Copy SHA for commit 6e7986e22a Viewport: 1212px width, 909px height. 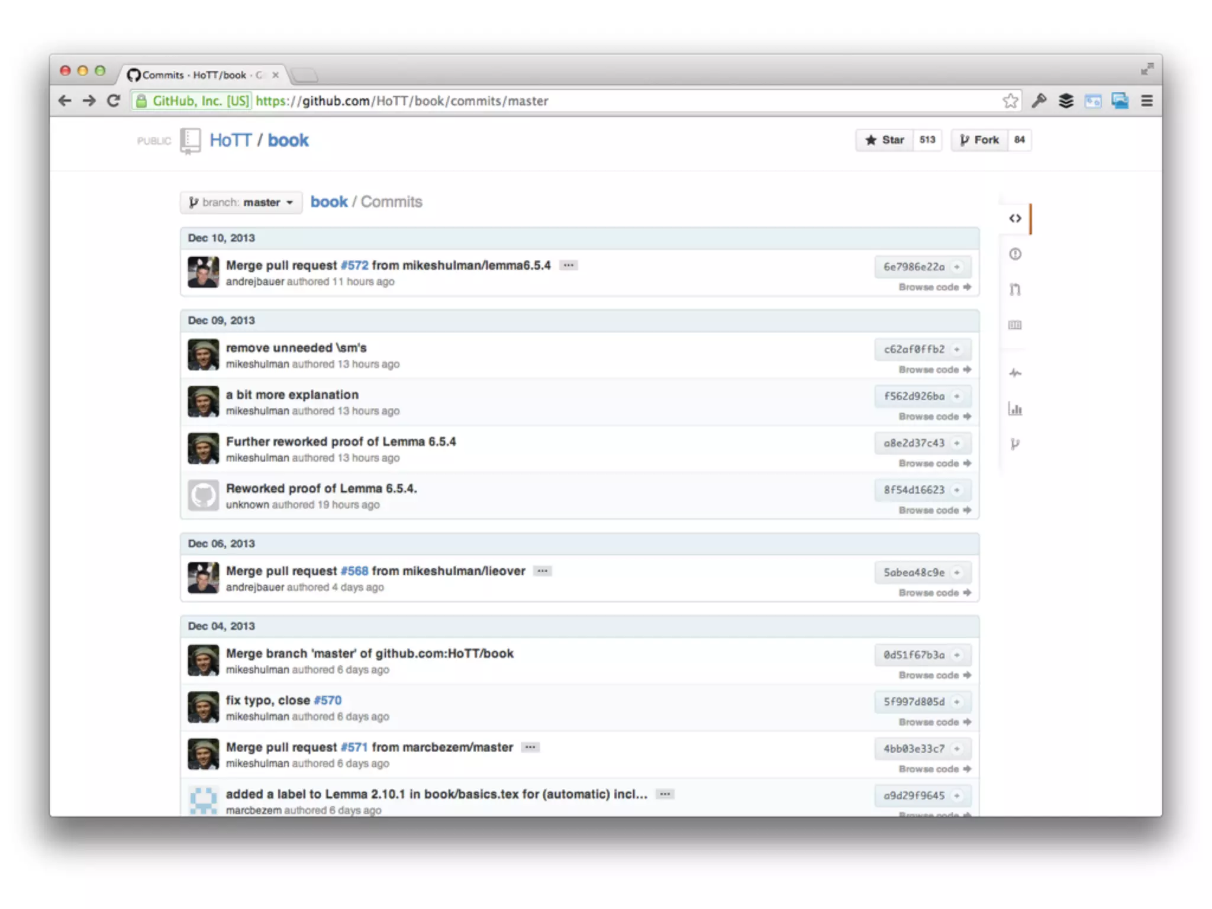[x=957, y=267]
